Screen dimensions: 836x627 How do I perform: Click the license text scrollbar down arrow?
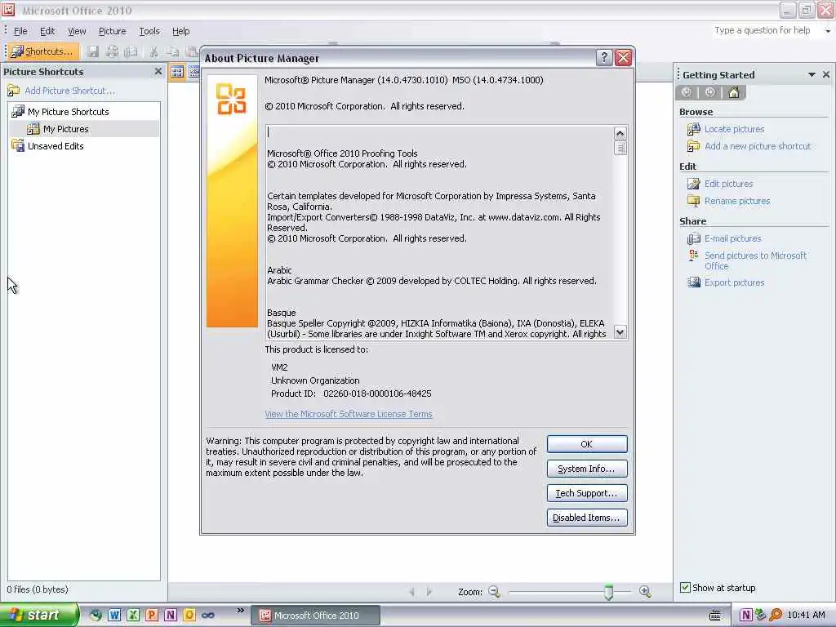(620, 332)
